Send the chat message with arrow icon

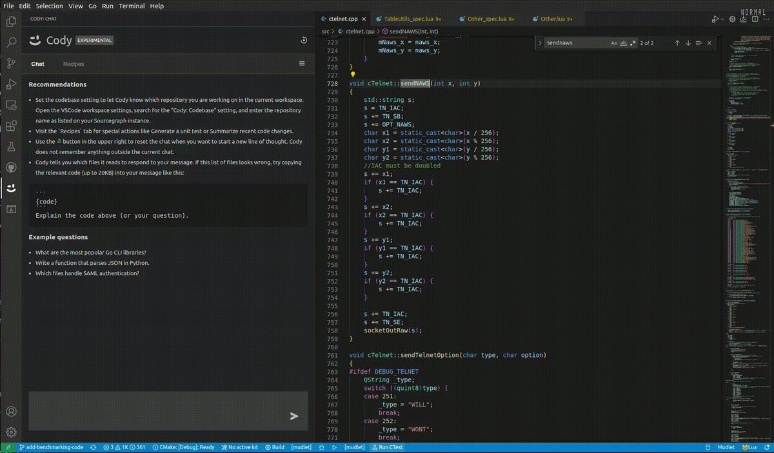point(294,416)
